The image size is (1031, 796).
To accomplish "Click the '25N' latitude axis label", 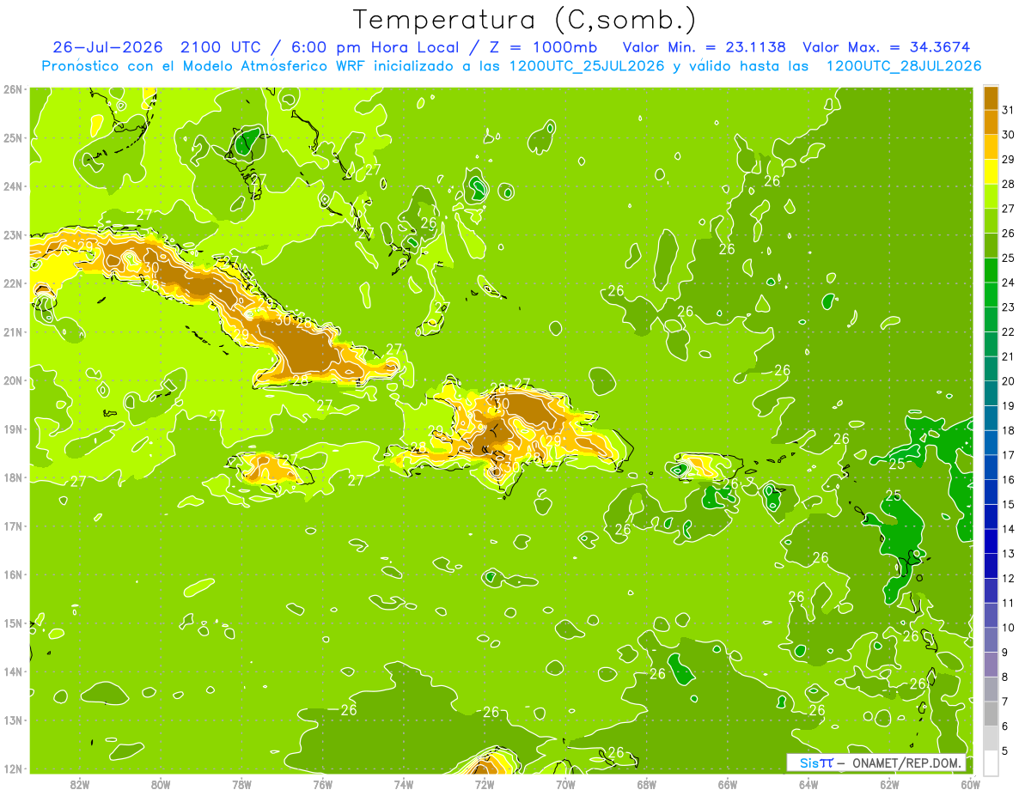I will [13, 138].
